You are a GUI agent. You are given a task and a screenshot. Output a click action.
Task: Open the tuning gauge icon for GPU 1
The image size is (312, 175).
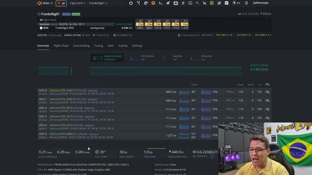tap(267, 101)
